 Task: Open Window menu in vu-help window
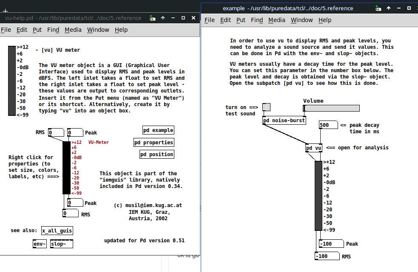click(98, 30)
